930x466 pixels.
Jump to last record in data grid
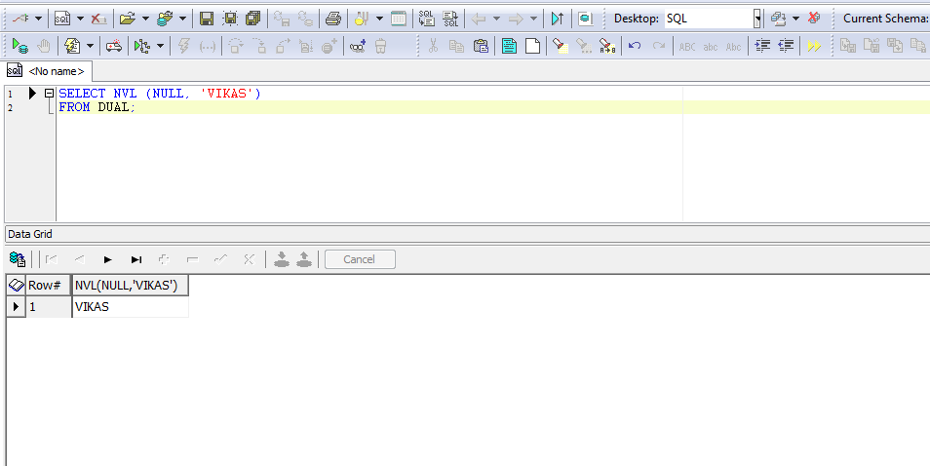136,259
